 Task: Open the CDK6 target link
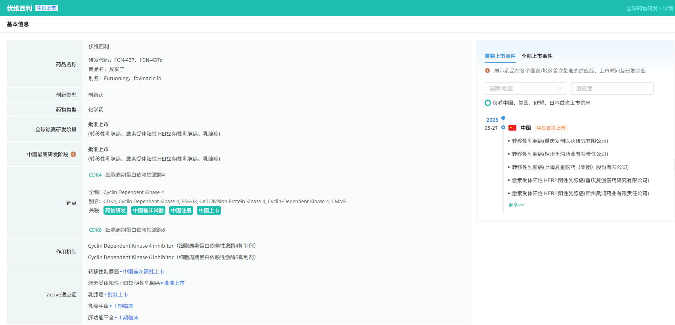click(95, 230)
